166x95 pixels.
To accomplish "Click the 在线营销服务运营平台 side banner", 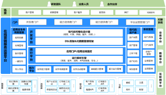I will pyautogui.click(x=6, y=46).
